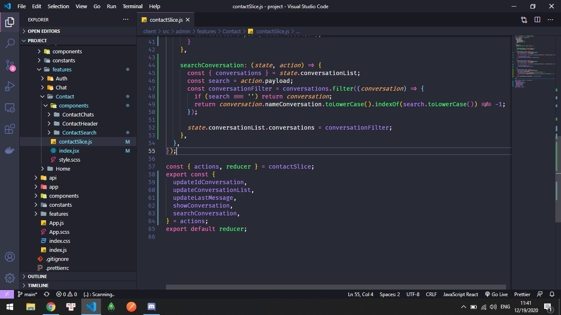
Task: Click the Accounts icon in activity bar
Action: 10,257
